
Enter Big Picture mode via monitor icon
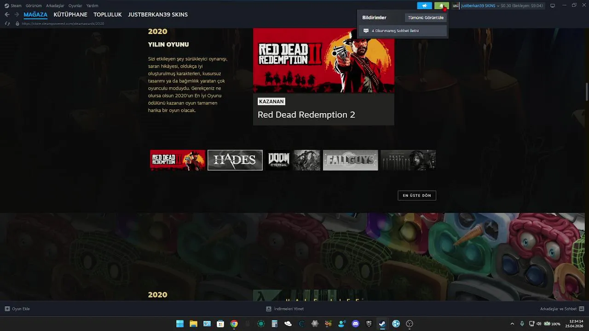pos(553,6)
